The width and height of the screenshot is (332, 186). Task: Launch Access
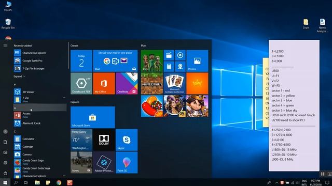tap(40, 115)
